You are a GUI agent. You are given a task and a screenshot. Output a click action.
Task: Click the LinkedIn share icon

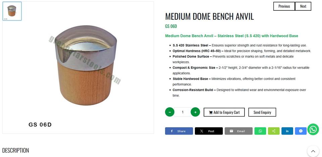click(x=287, y=131)
